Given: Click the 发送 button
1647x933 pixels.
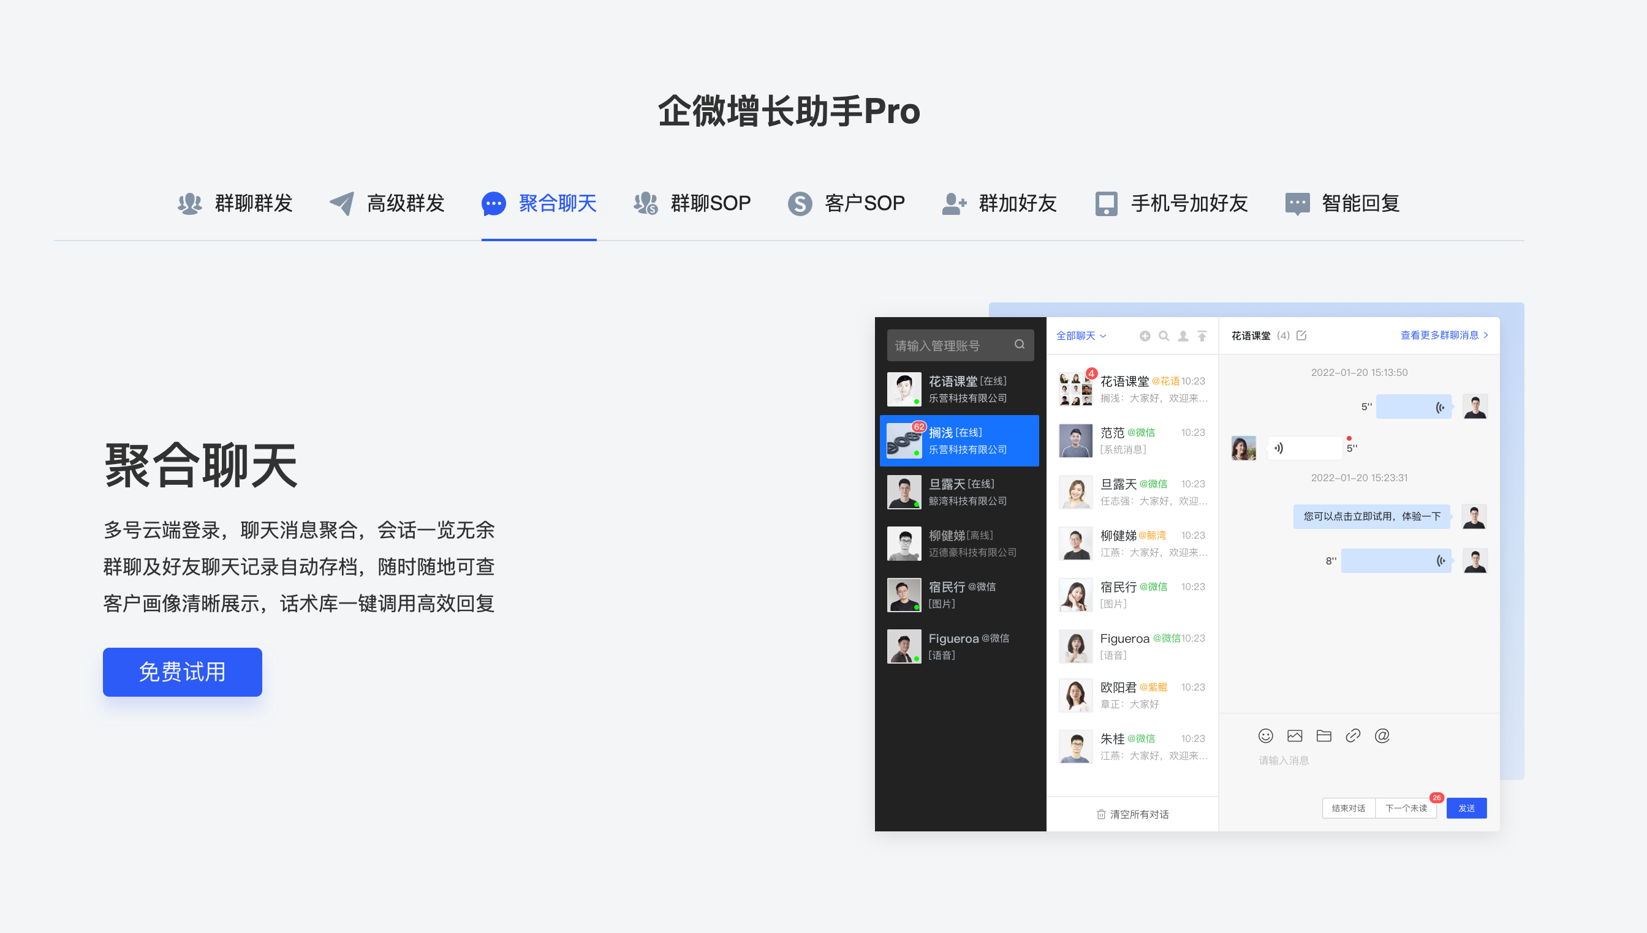Looking at the screenshot, I should click(1466, 808).
